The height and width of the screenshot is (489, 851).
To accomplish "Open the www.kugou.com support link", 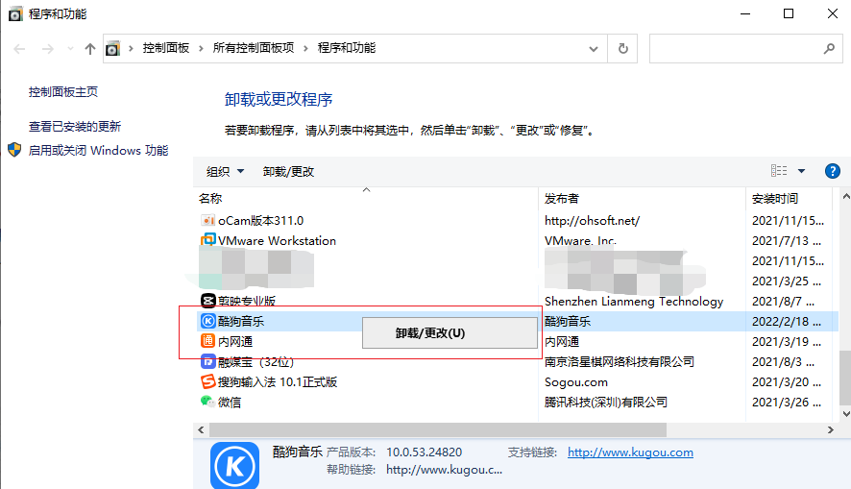I will [x=630, y=452].
